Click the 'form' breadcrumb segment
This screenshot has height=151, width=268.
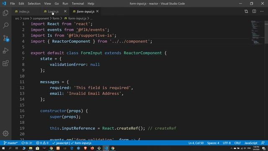tap(56, 18)
